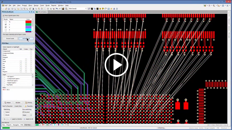Image resolution: width=232 pixels, height=130 pixels.
Task: Enable routing checkbox for layer TL
Action: click(6, 22)
